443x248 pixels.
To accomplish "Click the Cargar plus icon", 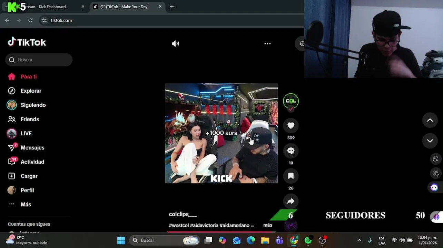I will point(12,176).
